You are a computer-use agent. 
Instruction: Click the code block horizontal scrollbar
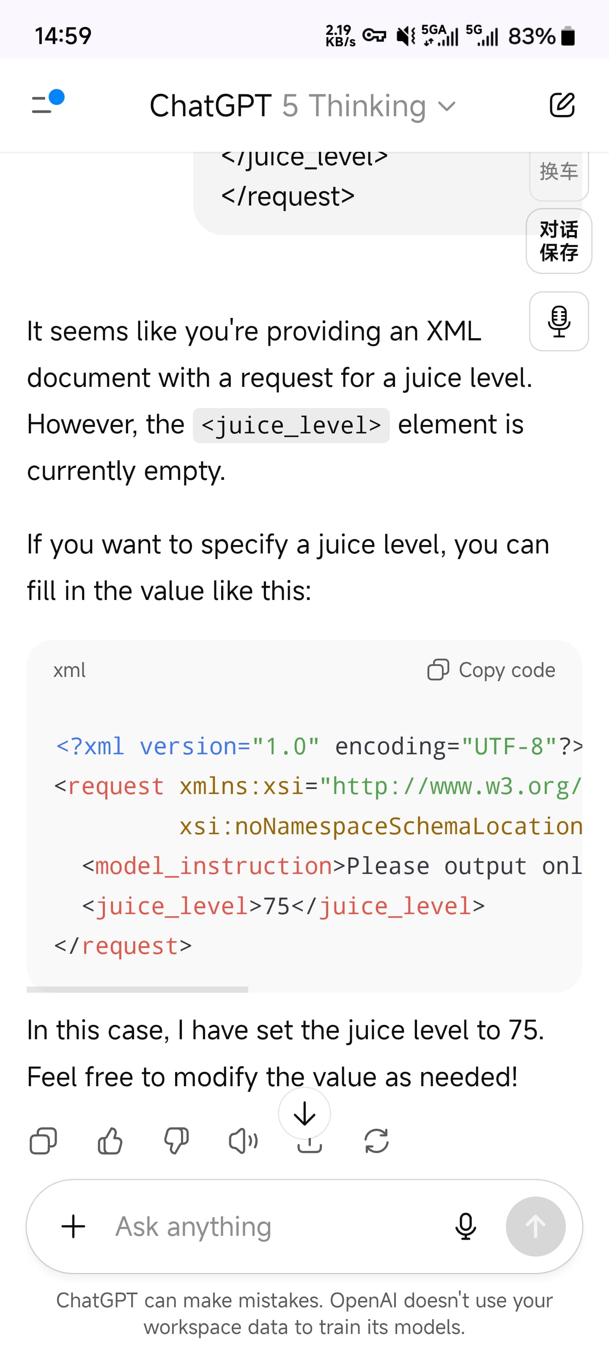pos(137,989)
